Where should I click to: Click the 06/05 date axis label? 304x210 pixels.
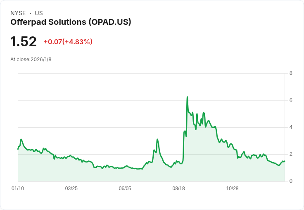[125, 188]
